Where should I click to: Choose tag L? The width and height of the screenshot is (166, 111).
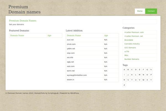click(136, 75)
